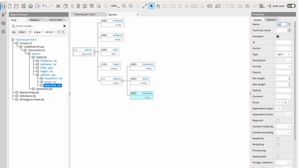Toggle the Activated checkbox

pos(278,36)
